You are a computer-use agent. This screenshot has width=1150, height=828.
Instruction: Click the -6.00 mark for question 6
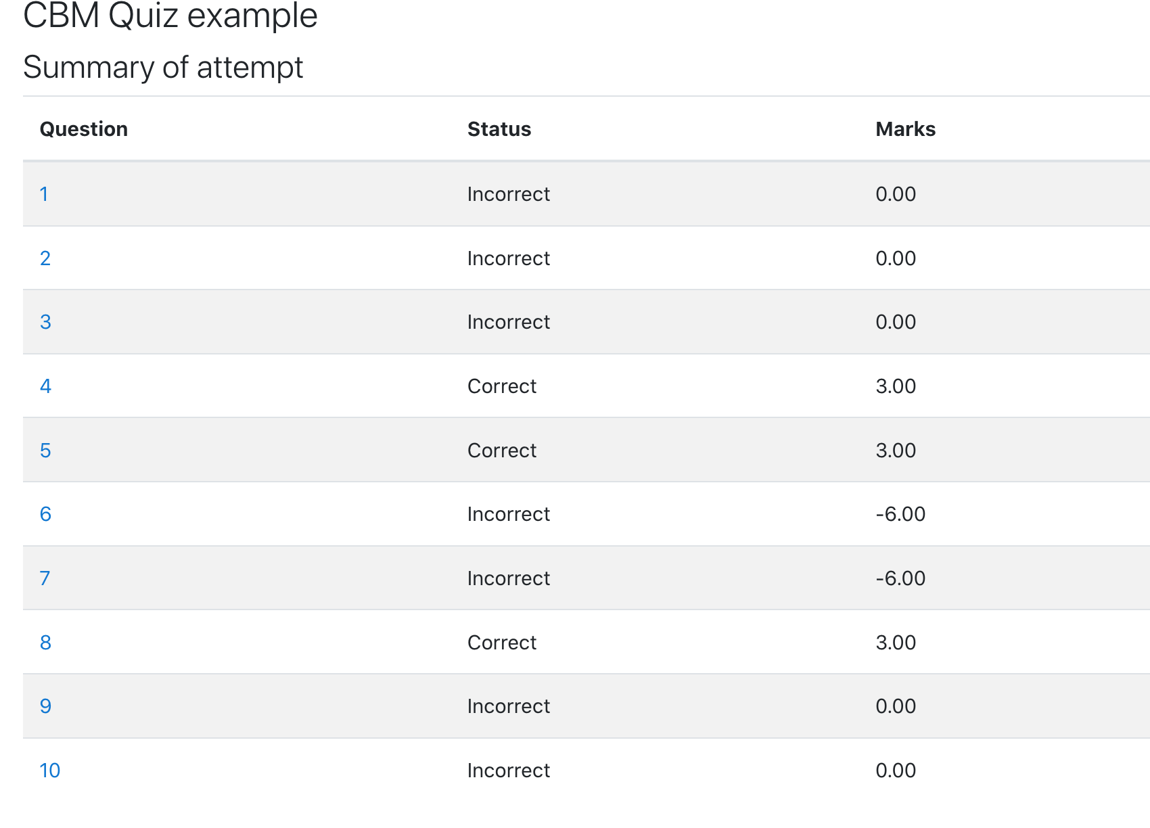pyautogui.click(x=900, y=514)
